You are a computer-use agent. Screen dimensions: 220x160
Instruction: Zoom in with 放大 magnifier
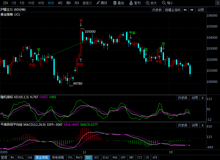click(x=151, y=3)
